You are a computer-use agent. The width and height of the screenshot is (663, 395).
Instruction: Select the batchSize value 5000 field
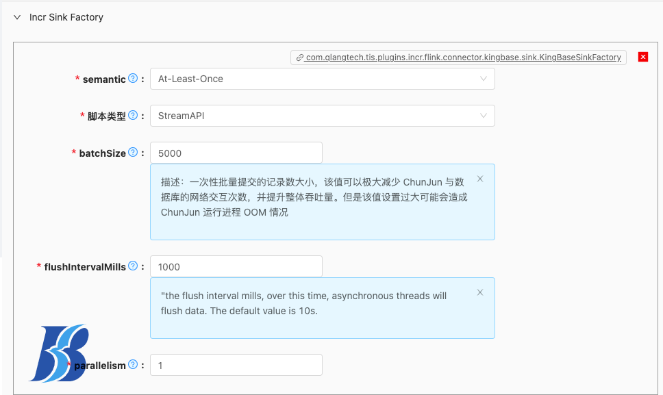pos(236,152)
